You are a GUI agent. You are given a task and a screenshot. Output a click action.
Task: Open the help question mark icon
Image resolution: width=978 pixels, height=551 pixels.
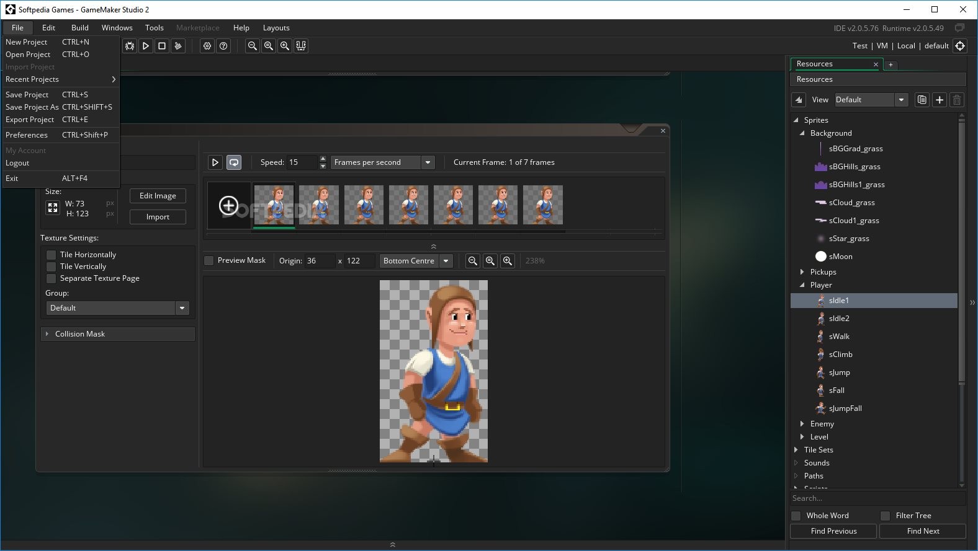pos(223,46)
